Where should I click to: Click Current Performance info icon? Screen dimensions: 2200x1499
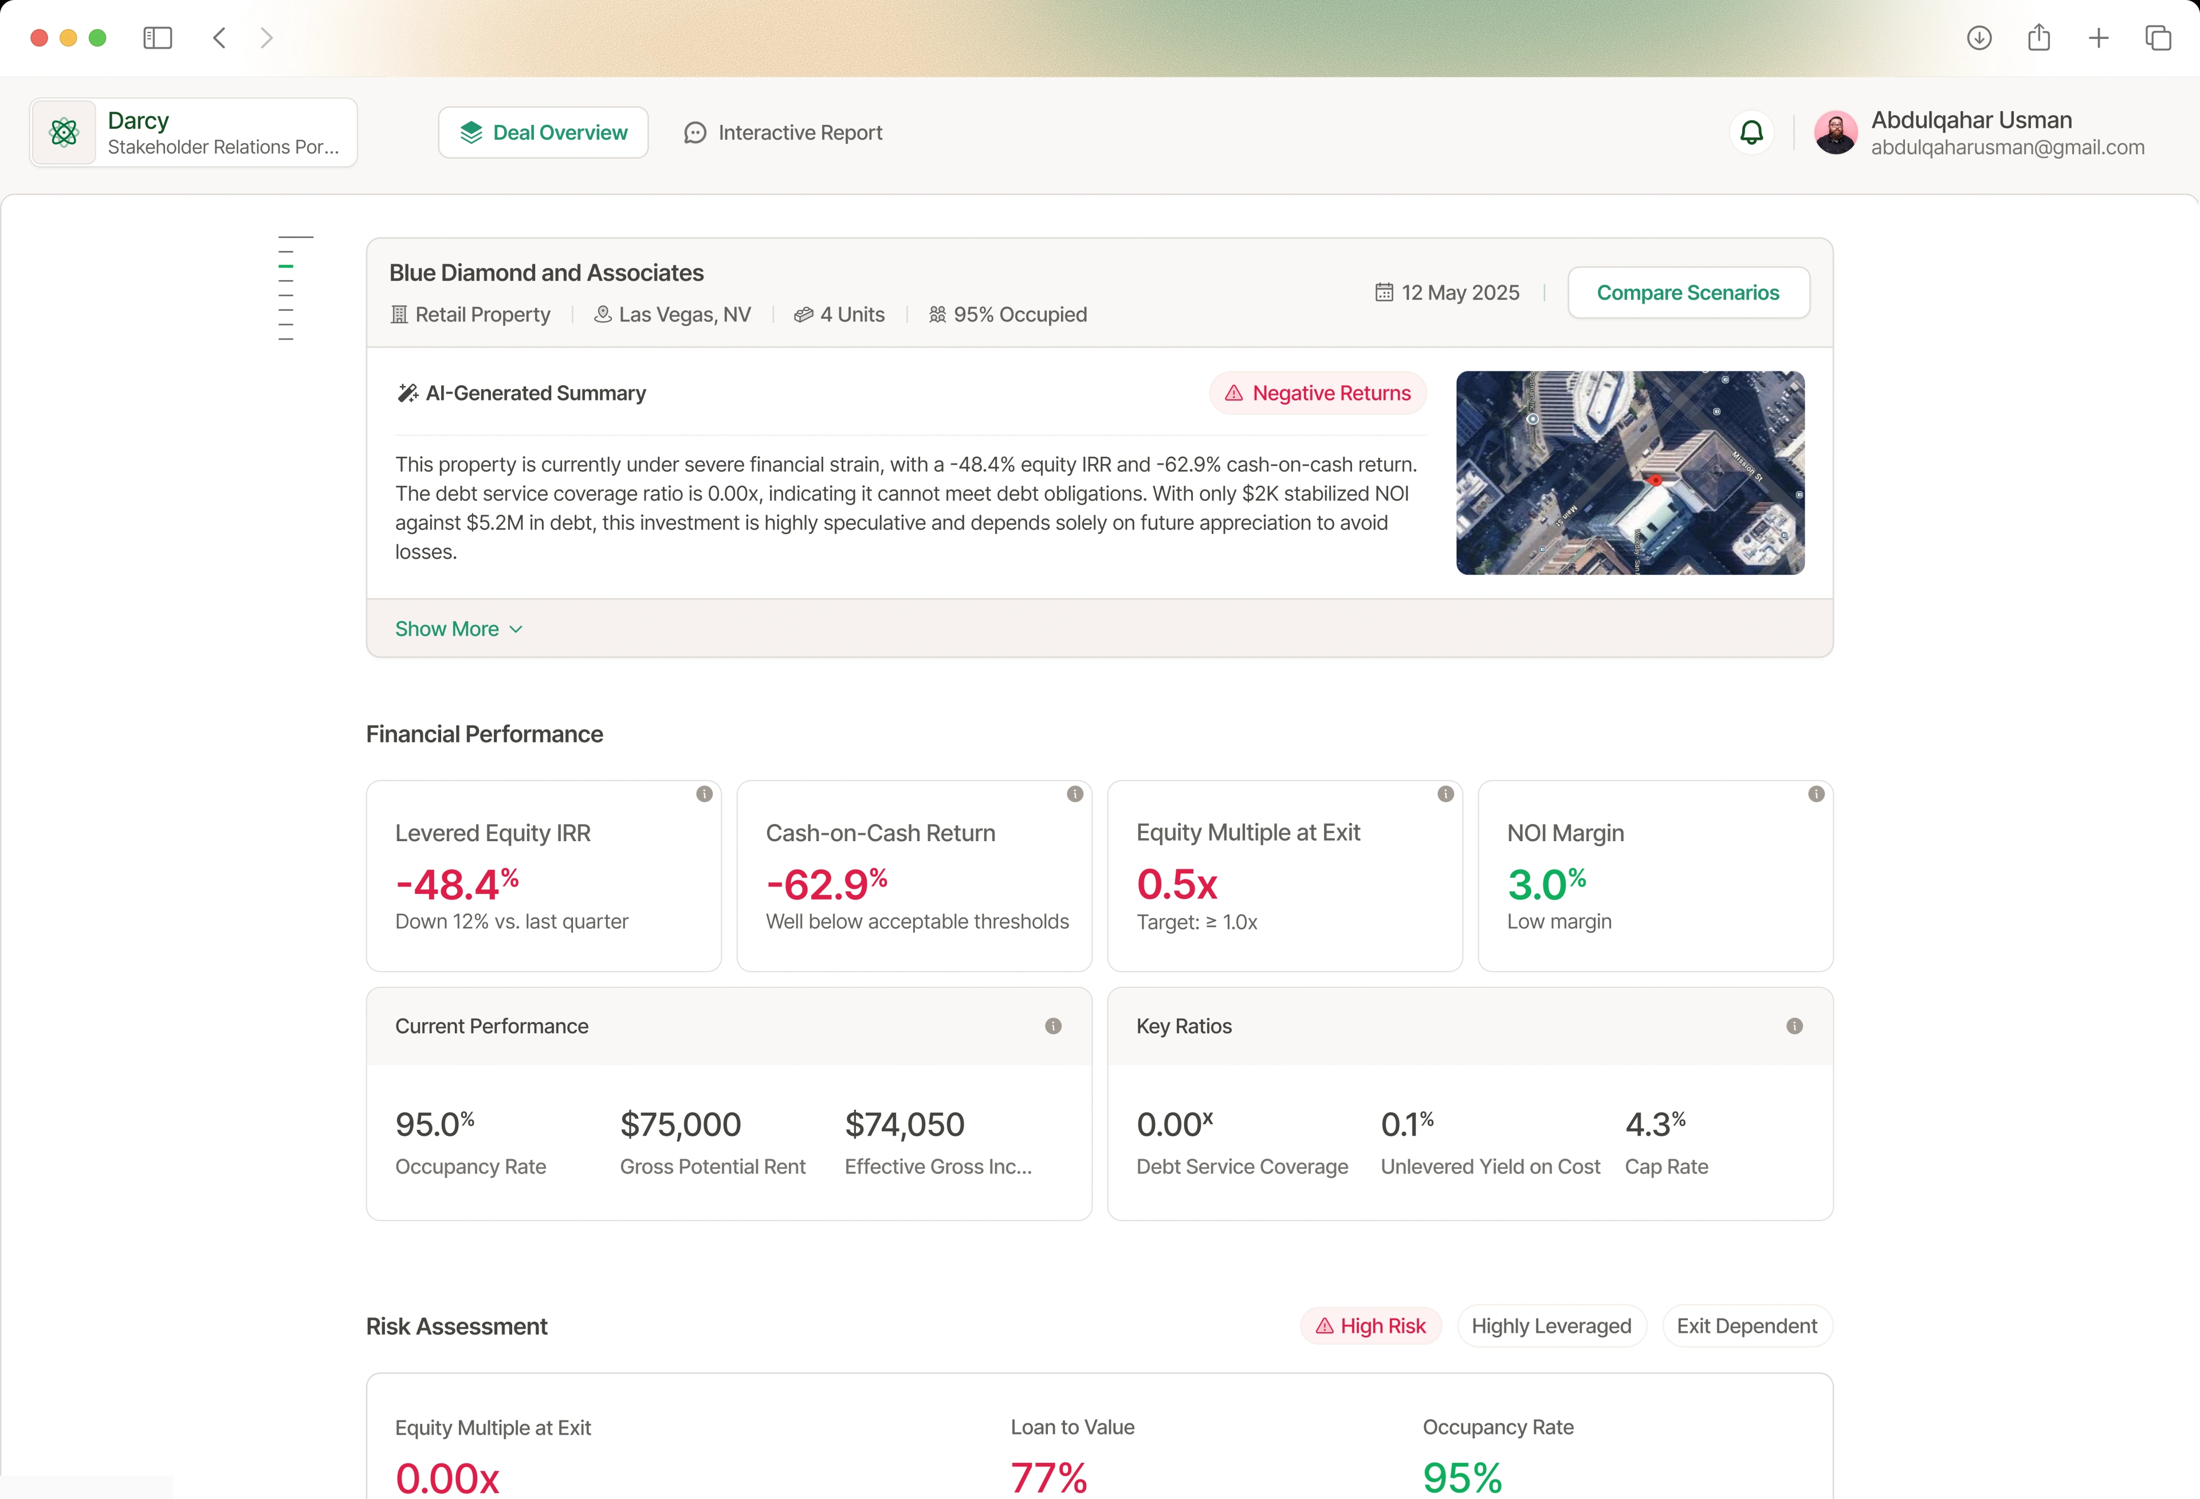(x=1052, y=1026)
